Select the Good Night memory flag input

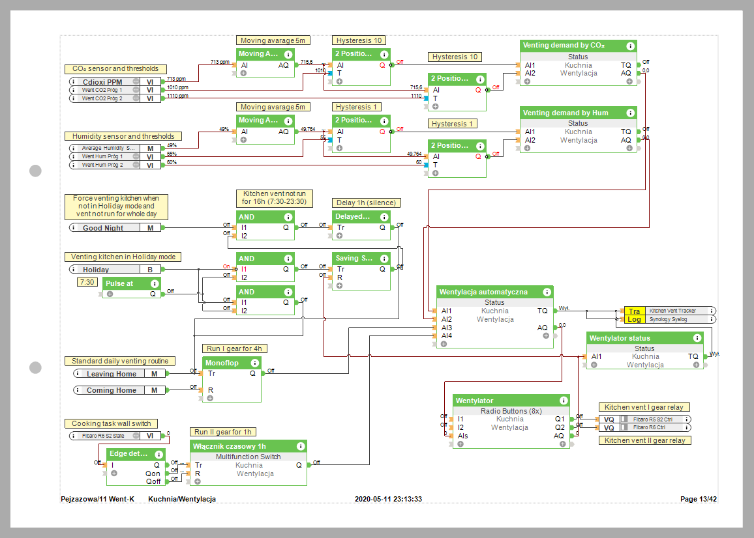click(x=104, y=228)
